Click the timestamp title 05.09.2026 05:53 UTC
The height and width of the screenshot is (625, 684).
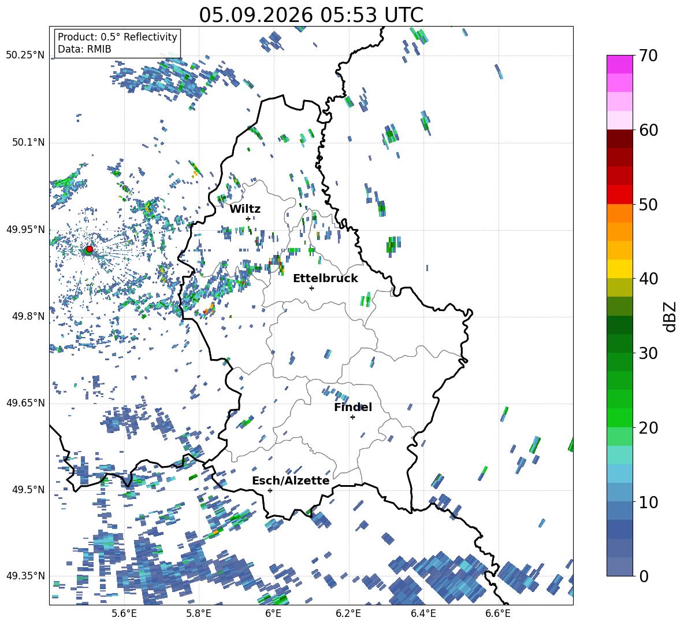coord(311,15)
